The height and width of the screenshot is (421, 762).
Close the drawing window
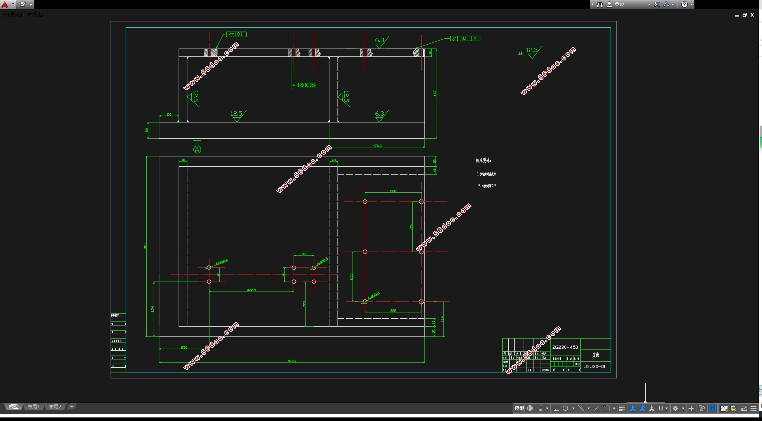click(753, 15)
